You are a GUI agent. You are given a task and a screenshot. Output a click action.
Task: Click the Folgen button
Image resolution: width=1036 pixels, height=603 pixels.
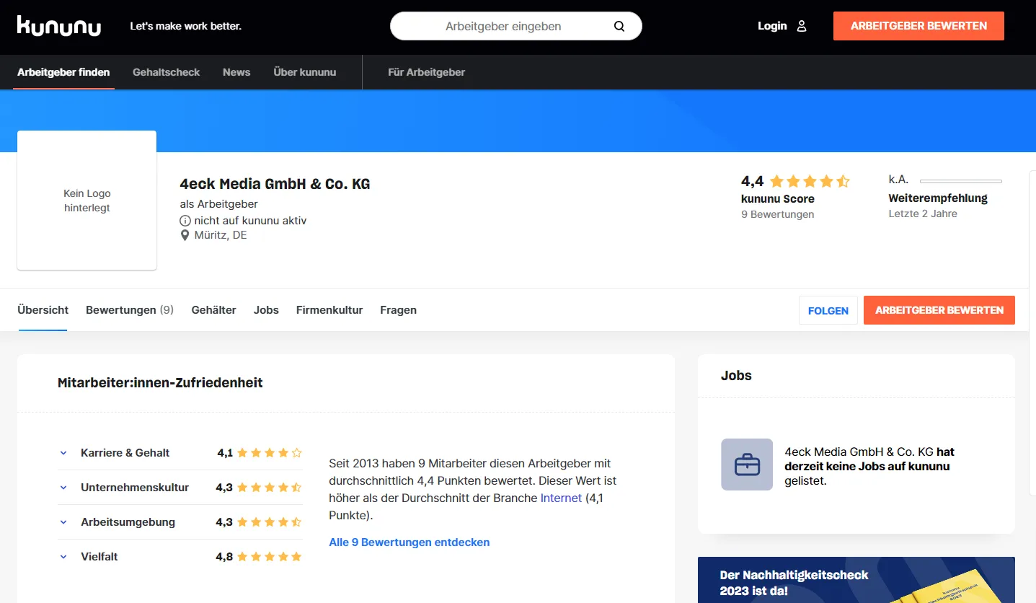click(x=828, y=310)
